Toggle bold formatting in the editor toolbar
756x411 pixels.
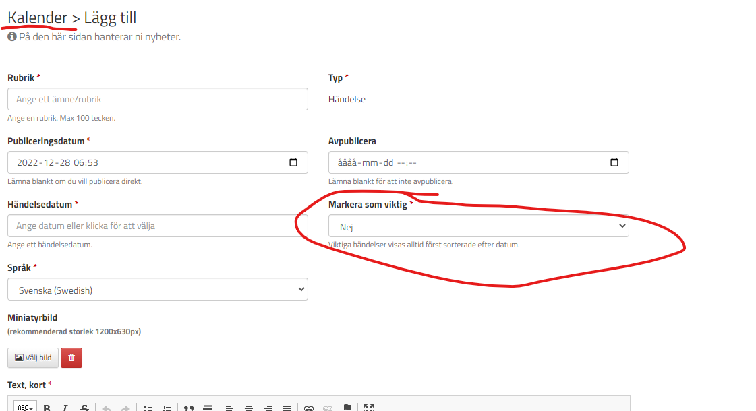pyautogui.click(x=47, y=408)
